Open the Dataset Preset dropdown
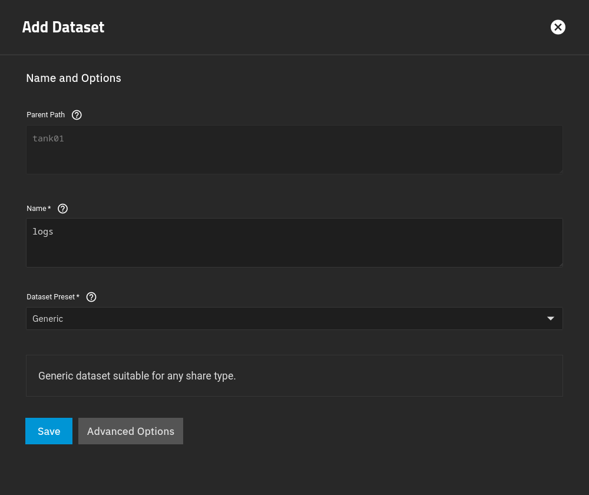589x495 pixels. [x=294, y=318]
